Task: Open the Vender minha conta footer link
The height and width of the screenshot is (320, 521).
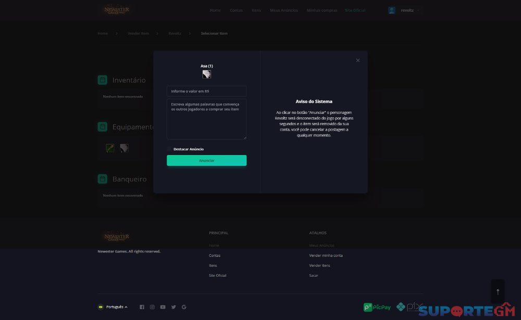Action: [x=326, y=255]
